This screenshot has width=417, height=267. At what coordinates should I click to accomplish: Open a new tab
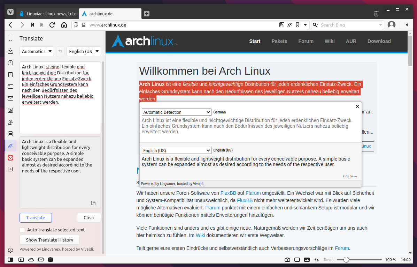(147, 14)
